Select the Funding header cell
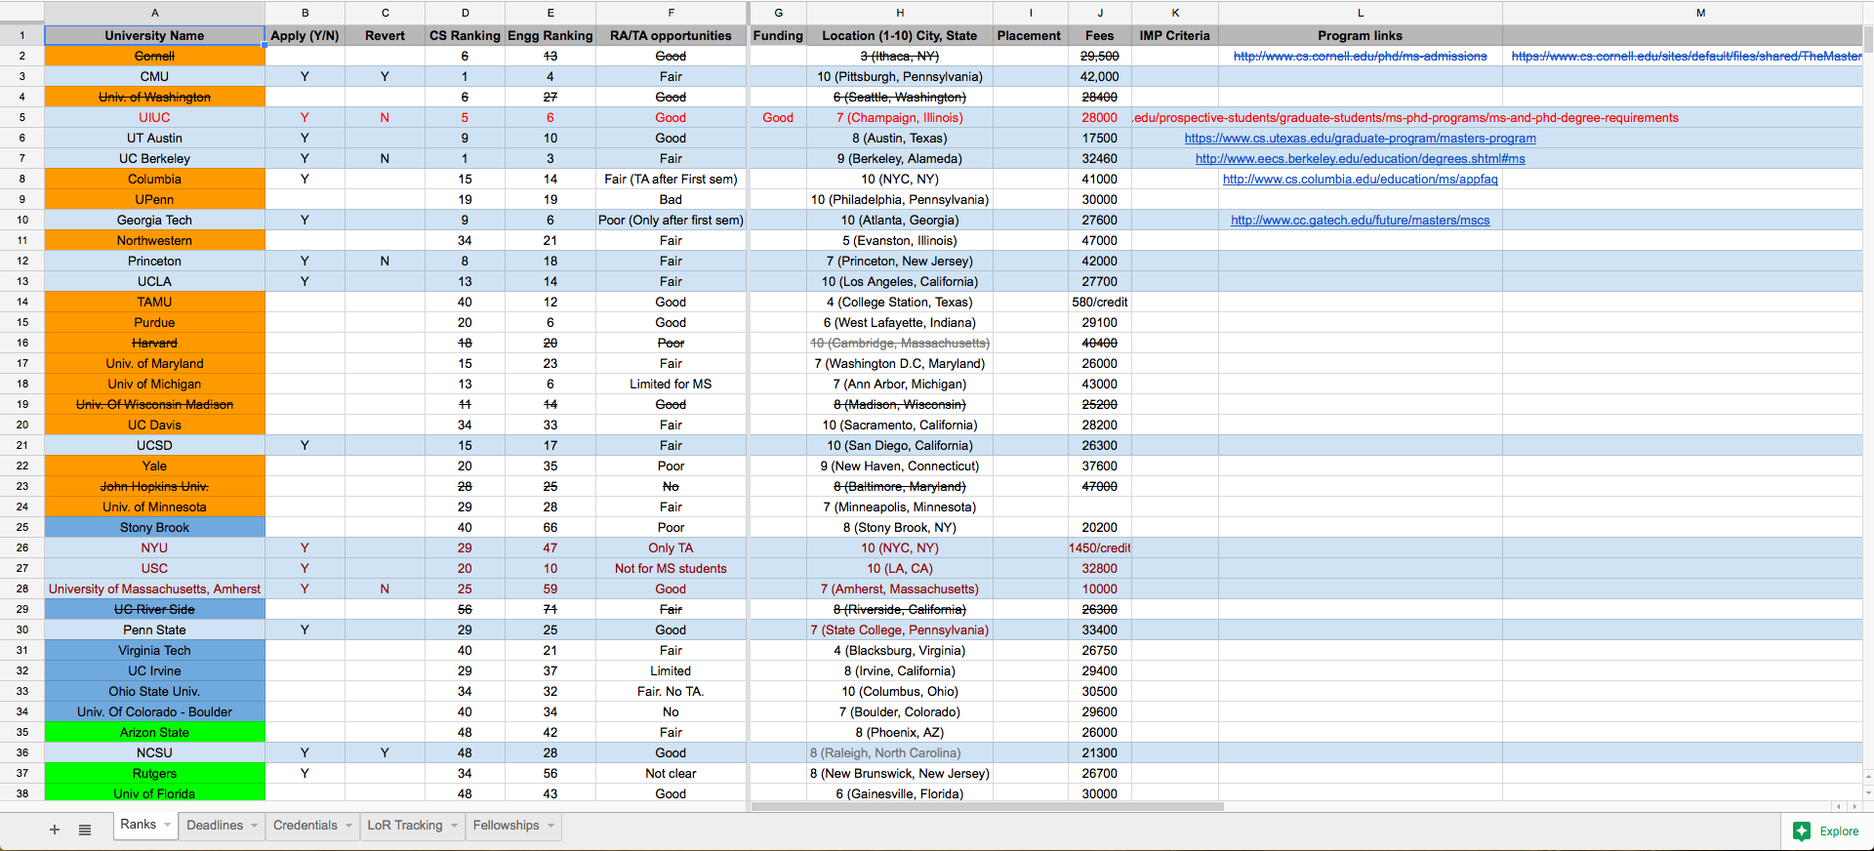Image resolution: width=1874 pixels, height=851 pixels. pos(778,36)
